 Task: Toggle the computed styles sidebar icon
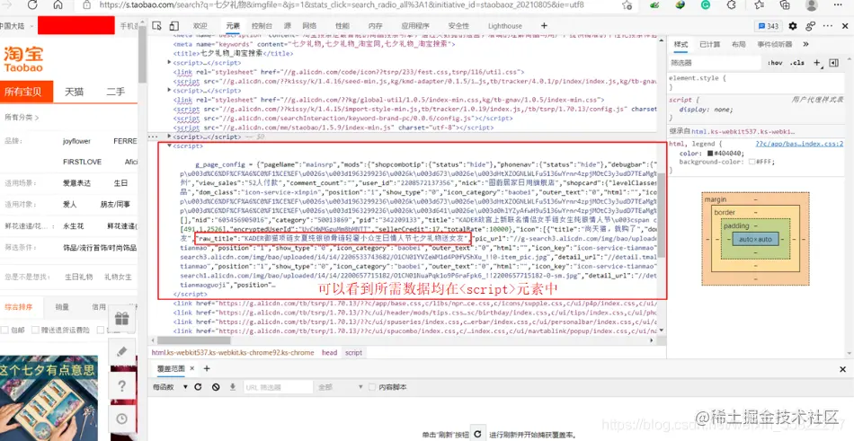833,63
